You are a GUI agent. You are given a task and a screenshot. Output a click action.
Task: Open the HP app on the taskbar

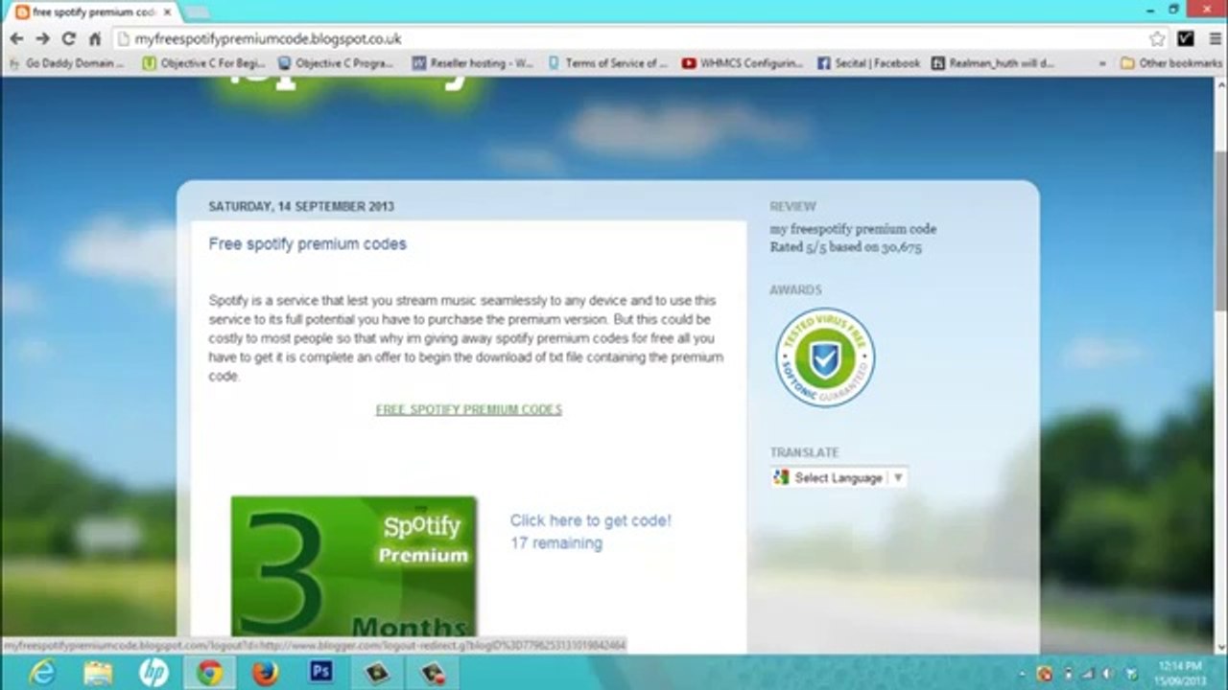(x=153, y=673)
